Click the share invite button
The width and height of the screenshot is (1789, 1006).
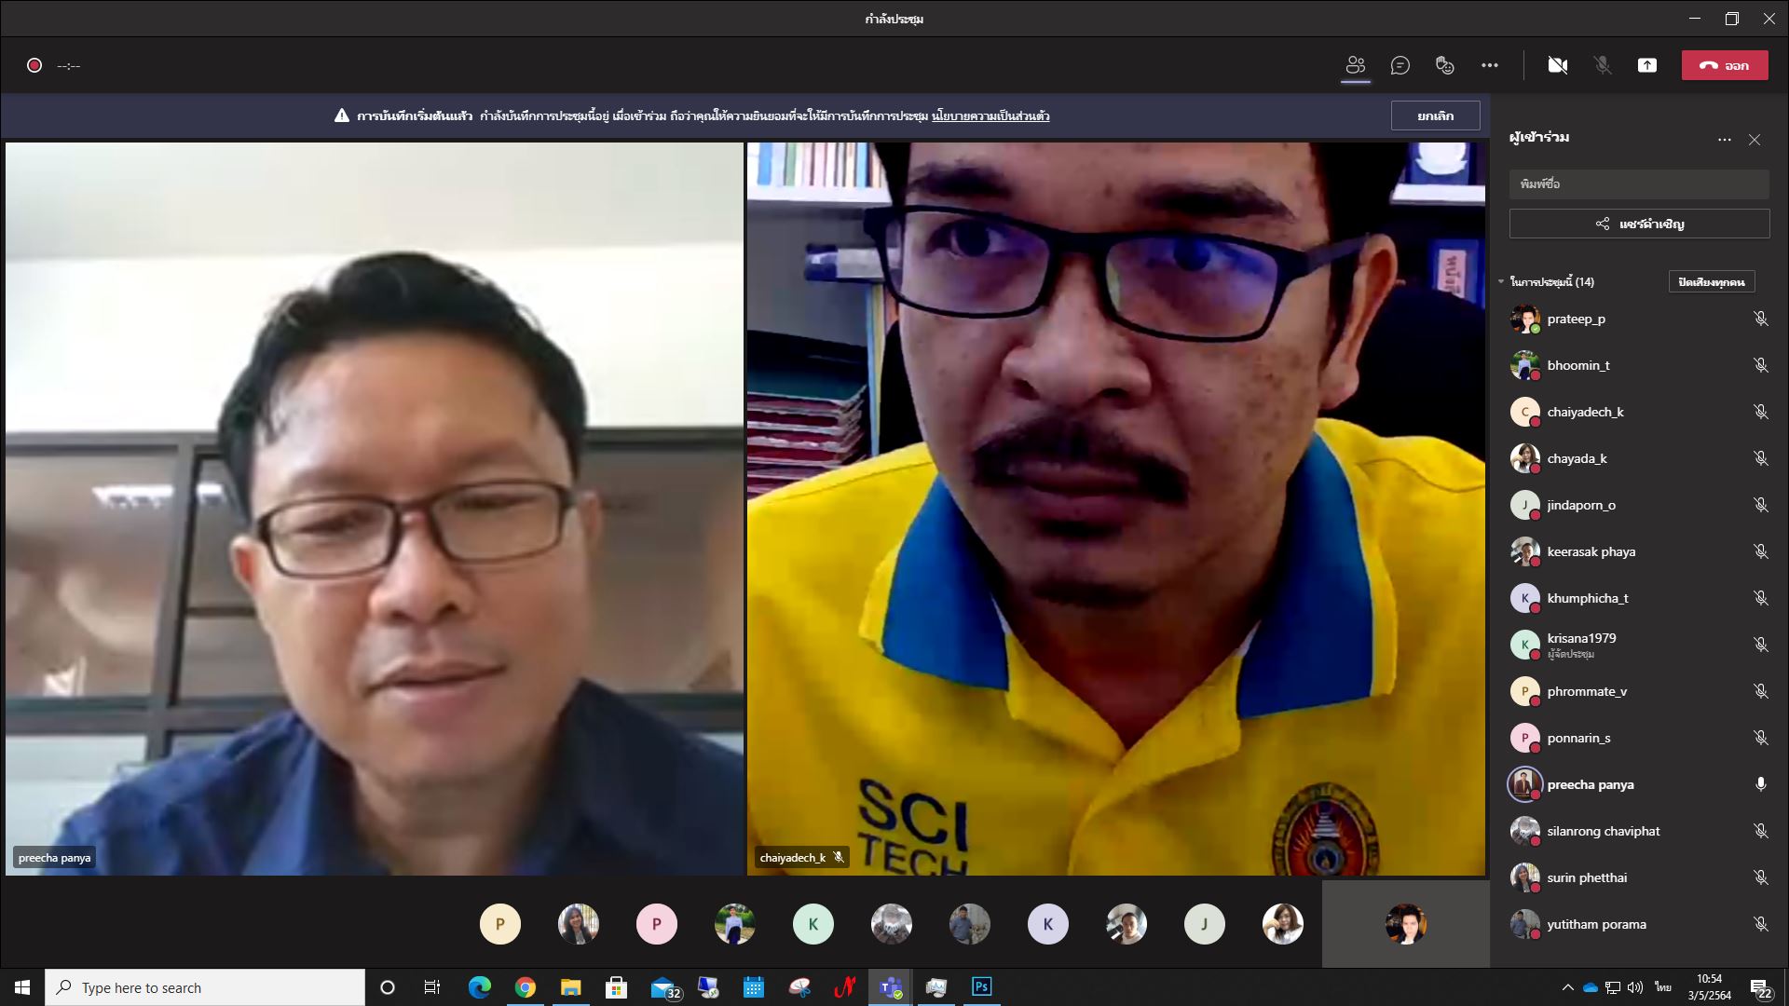(x=1639, y=224)
